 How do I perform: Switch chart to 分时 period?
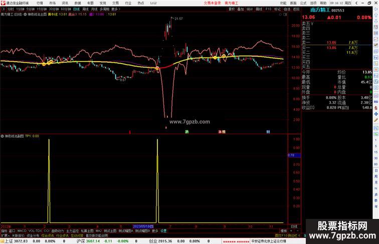pyautogui.click(x=11, y=9)
